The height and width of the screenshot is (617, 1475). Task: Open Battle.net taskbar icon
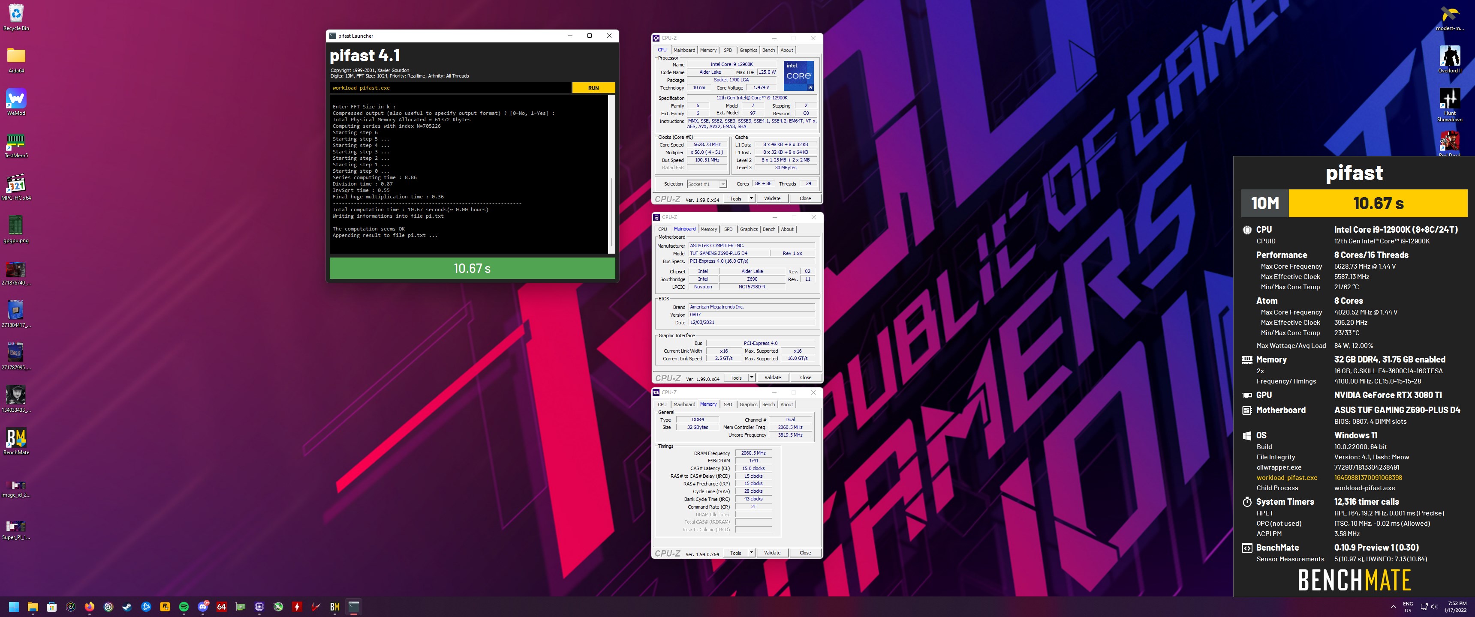tap(146, 607)
